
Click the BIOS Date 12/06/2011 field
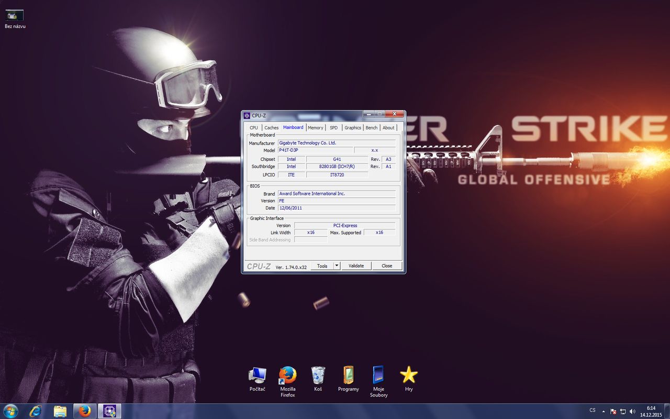pyautogui.click(x=337, y=208)
